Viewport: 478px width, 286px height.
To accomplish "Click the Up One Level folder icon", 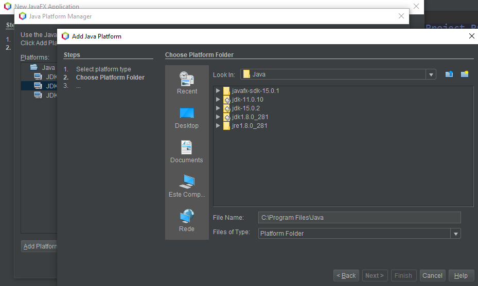I will [x=449, y=74].
